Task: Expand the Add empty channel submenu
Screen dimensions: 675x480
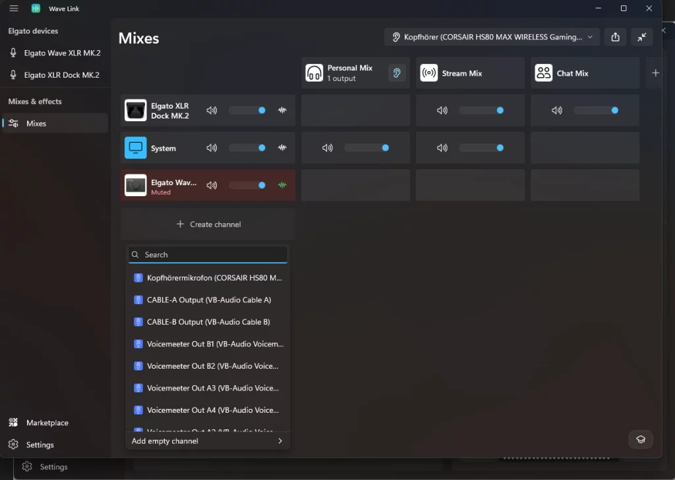Action: pyautogui.click(x=208, y=441)
